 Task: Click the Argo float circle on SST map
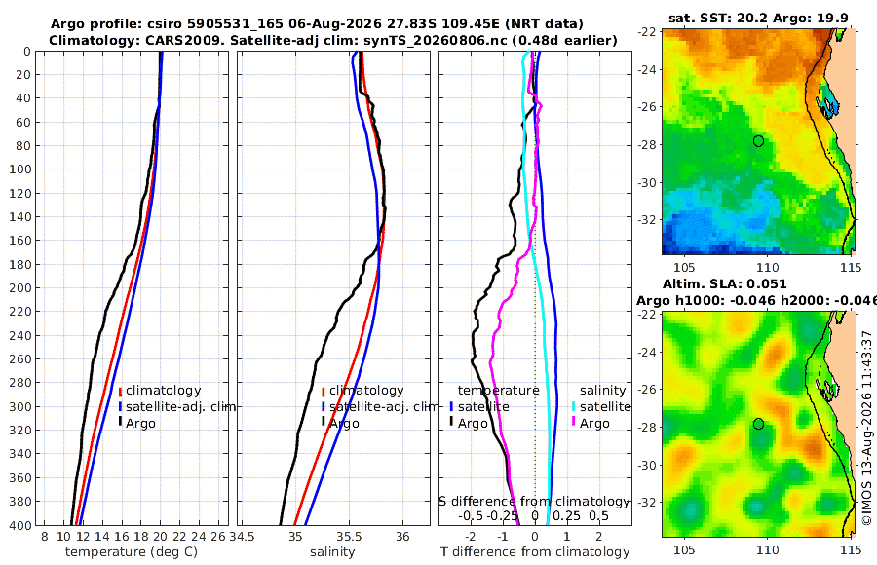click(758, 141)
